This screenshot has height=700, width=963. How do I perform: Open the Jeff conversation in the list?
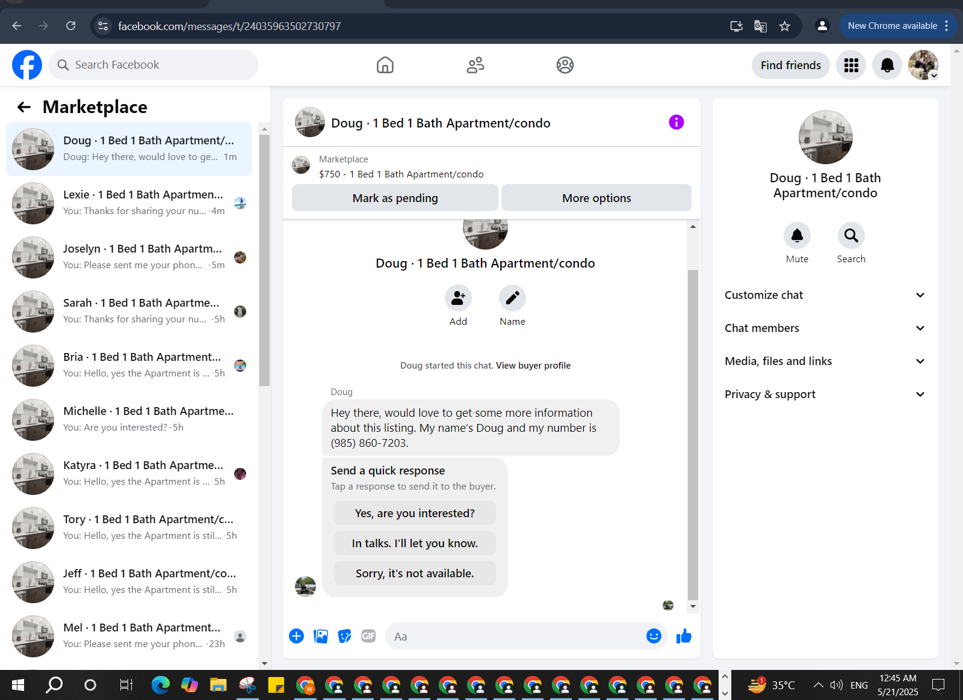[x=129, y=582]
